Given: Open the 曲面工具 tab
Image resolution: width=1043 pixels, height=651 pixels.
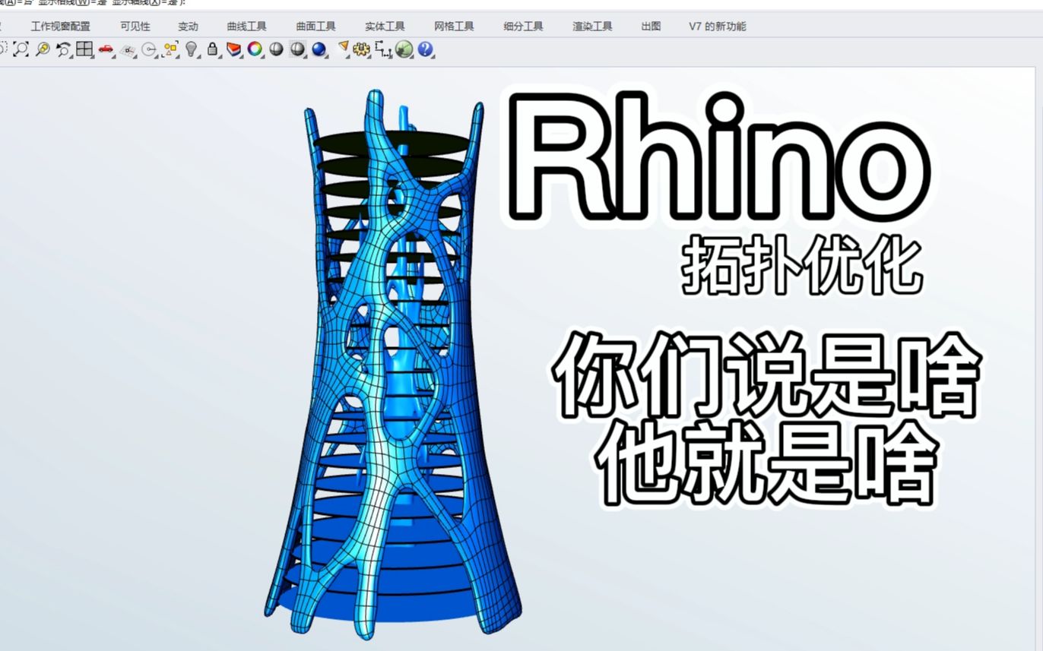Looking at the screenshot, I should click(x=315, y=27).
